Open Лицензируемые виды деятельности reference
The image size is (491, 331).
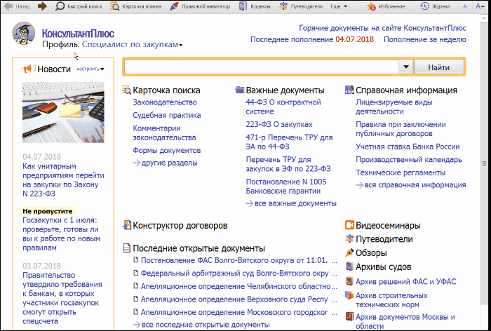pos(394,107)
